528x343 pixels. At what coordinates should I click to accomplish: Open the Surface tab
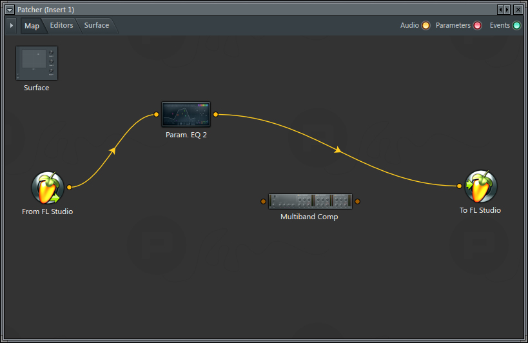pos(97,25)
